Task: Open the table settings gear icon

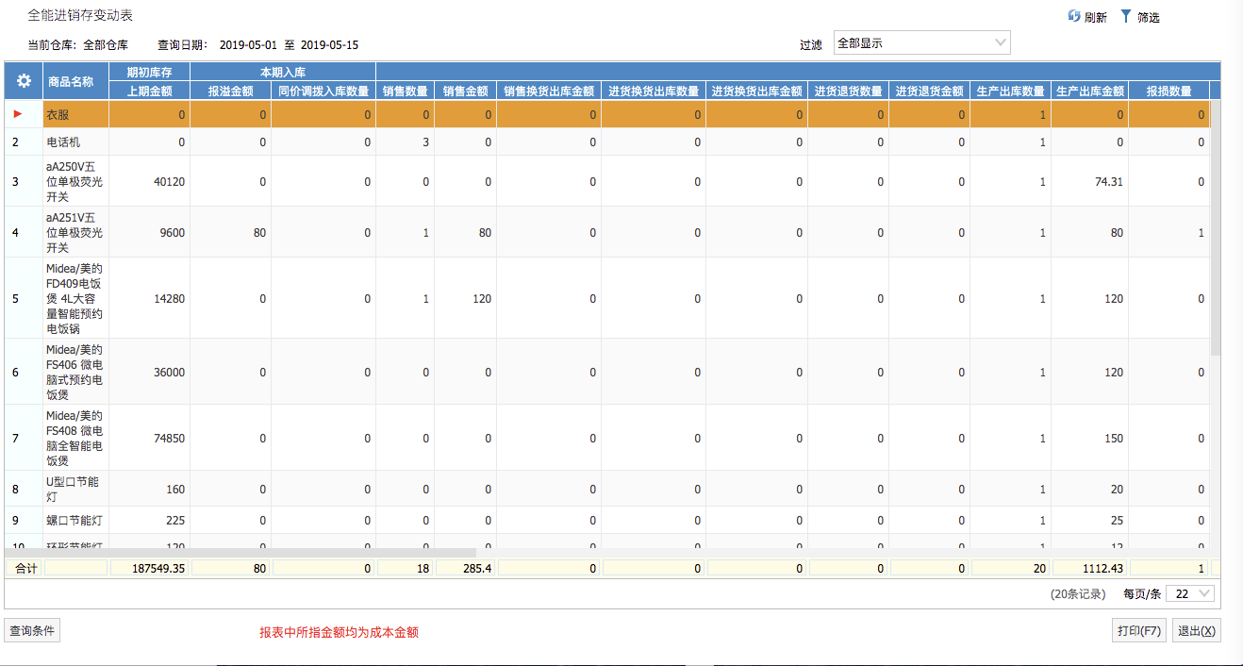Action: (x=24, y=81)
